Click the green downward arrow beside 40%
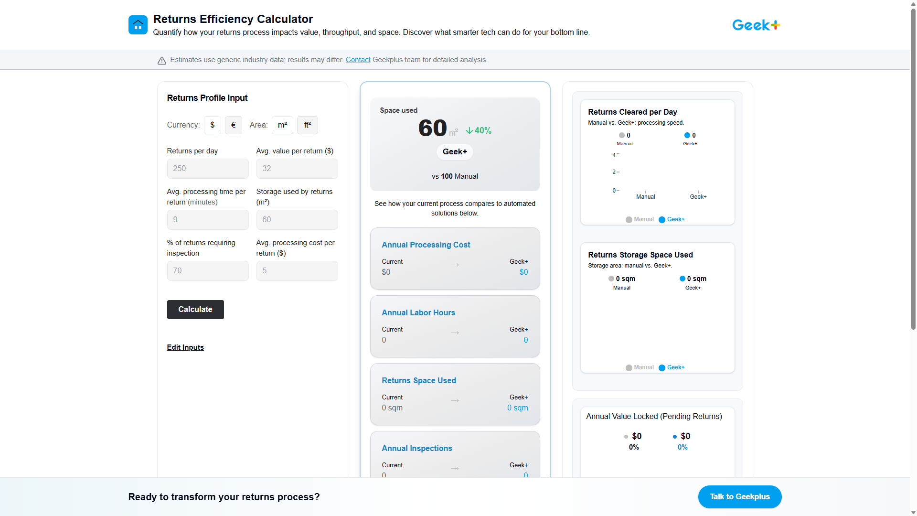The height and width of the screenshot is (516, 917). click(469, 130)
